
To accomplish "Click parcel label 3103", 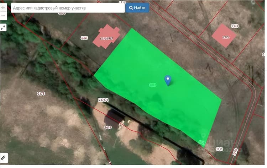I will tap(235, 26).
